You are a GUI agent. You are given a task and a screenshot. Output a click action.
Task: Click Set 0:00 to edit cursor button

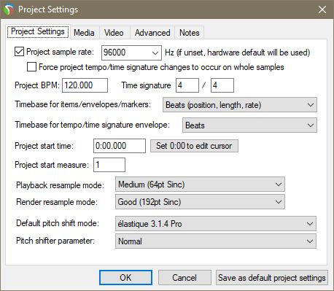(194, 146)
